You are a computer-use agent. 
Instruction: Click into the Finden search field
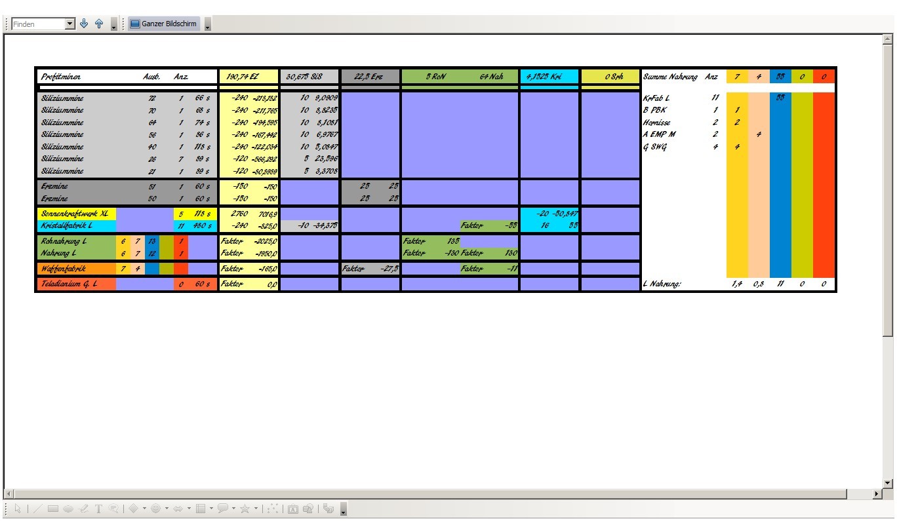(38, 24)
